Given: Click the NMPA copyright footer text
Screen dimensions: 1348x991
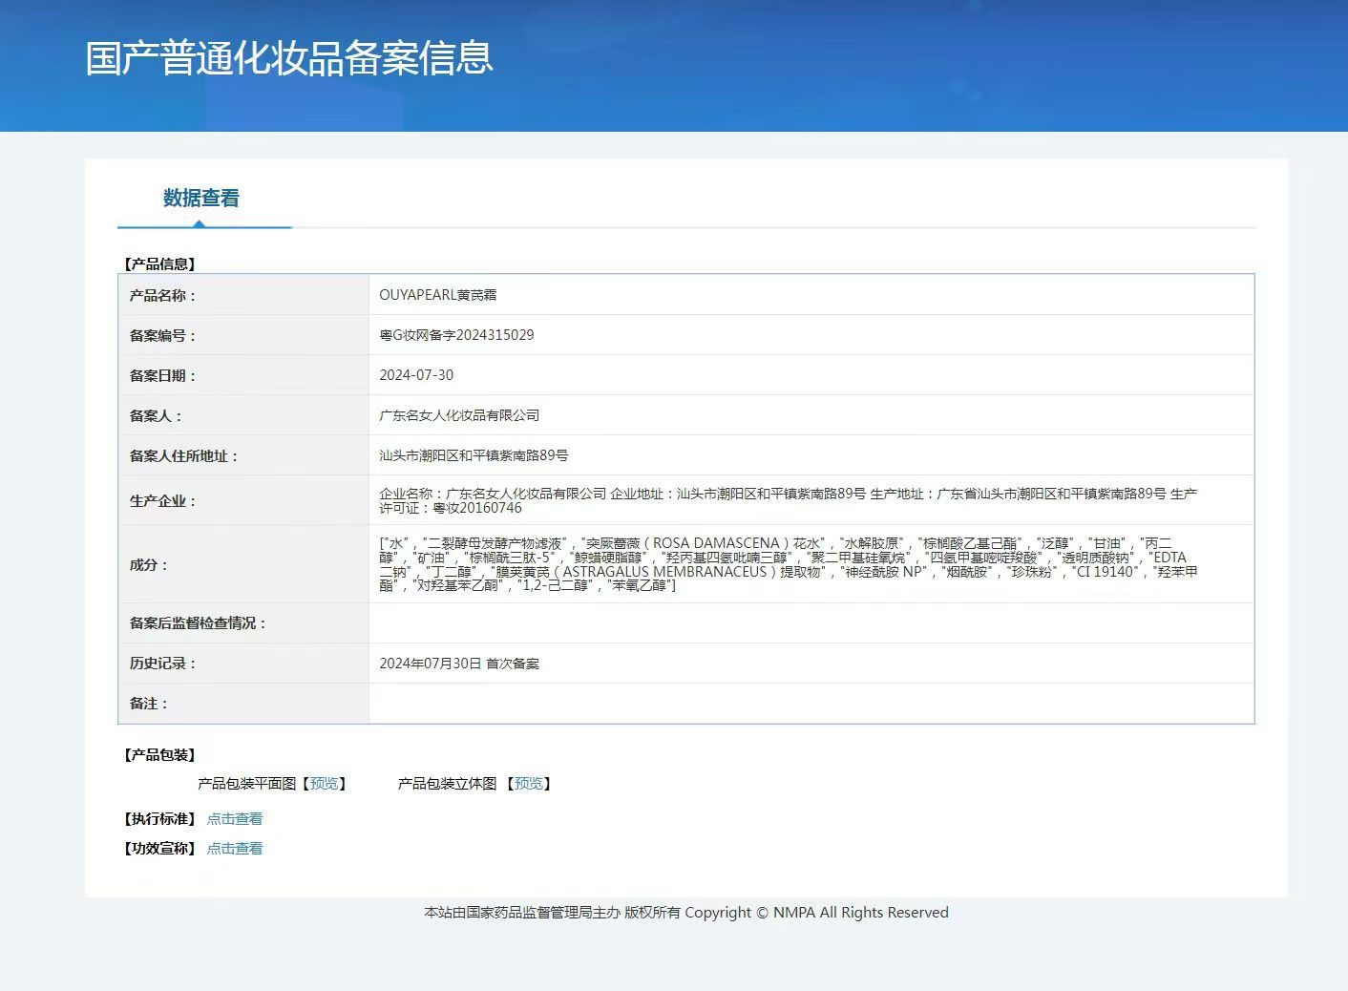Looking at the screenshot, I should click(x=685, y=913).
